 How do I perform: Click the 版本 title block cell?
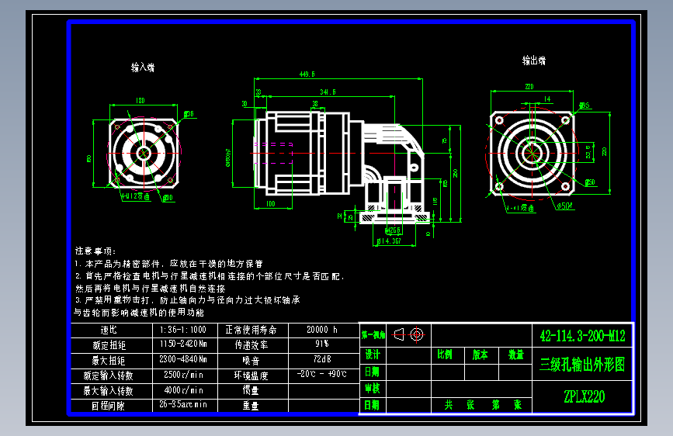click(x=480, y=355)
